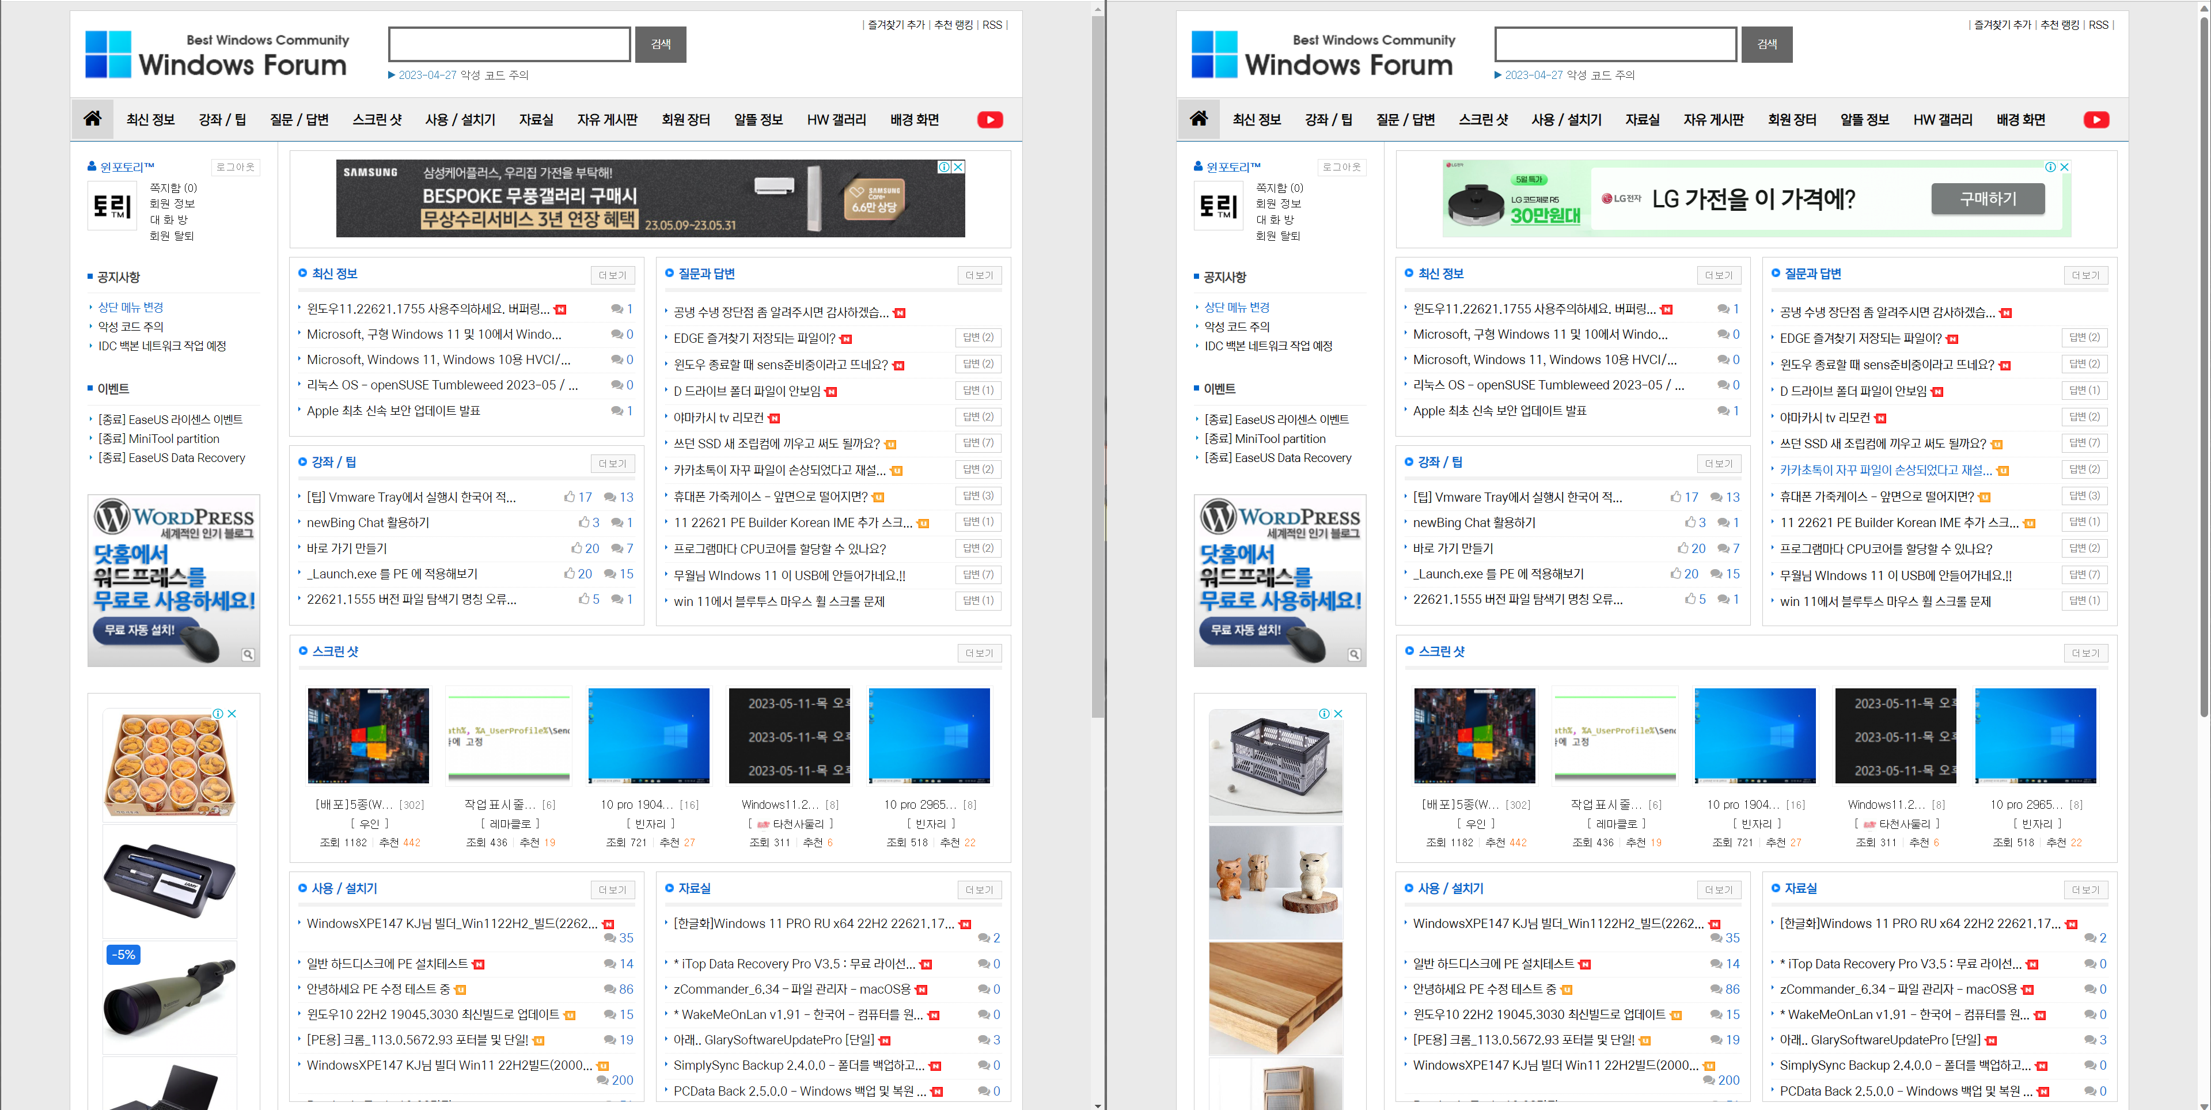Click magnifier icon on WordPress ad, left window
The image size is (2211, 1110).
pyautogui.click(x=248, y=655)
